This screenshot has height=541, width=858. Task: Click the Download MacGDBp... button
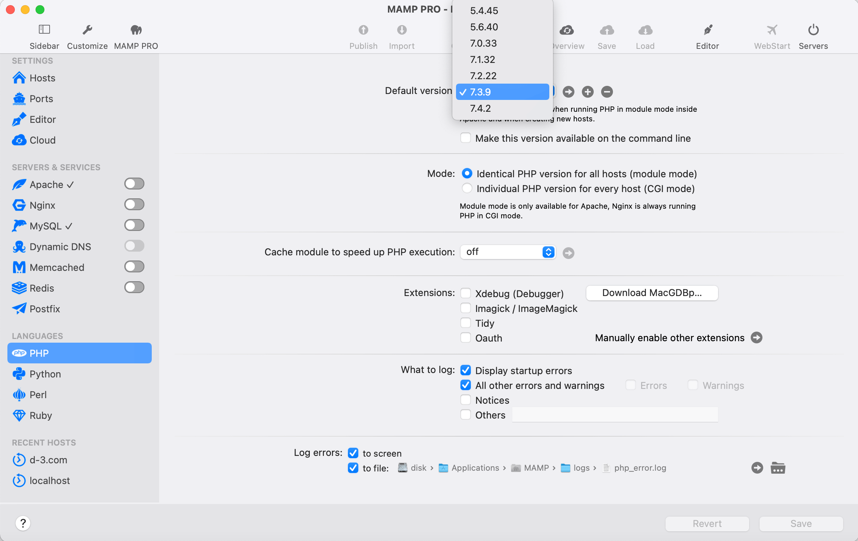point(652,293)
